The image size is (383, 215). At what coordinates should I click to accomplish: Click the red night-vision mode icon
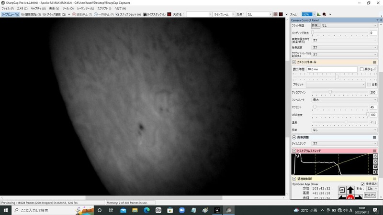click(169, 14)
